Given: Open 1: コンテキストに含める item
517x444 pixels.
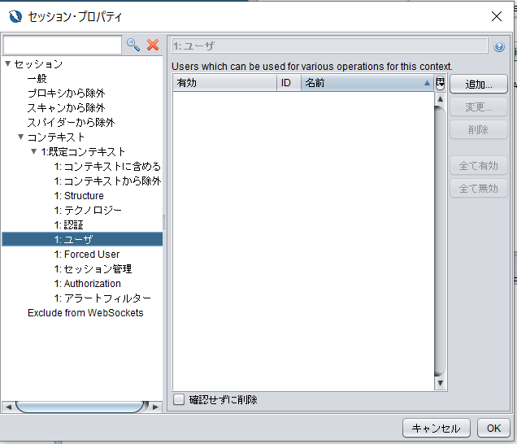Looking at the screenshot, I should tap(107, 166).
